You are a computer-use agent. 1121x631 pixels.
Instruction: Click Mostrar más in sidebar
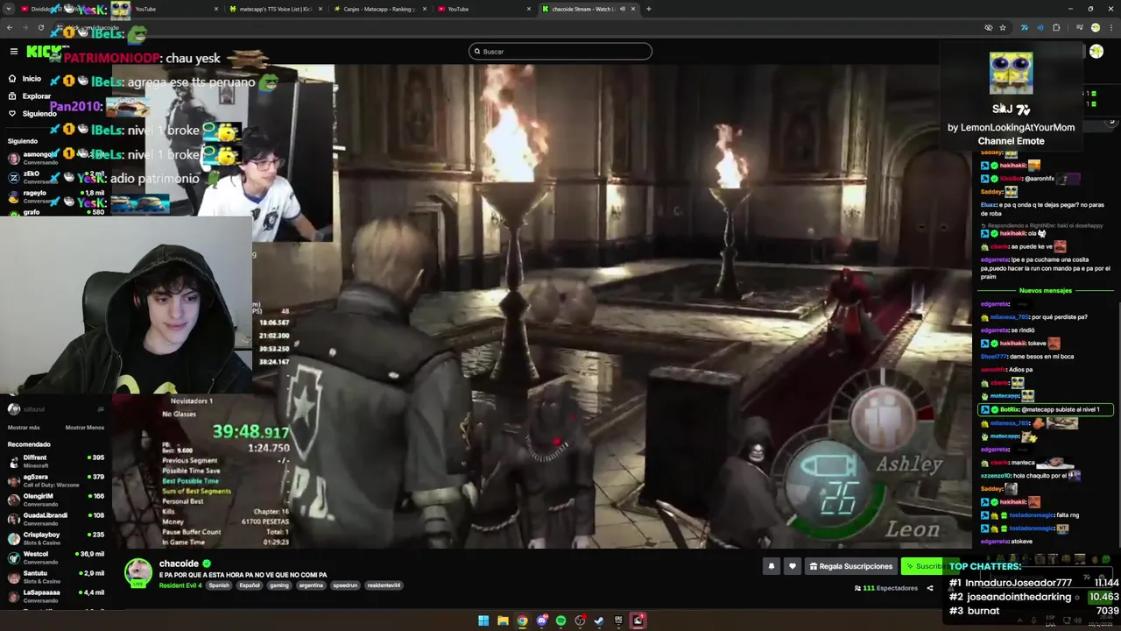pos(24,428)
